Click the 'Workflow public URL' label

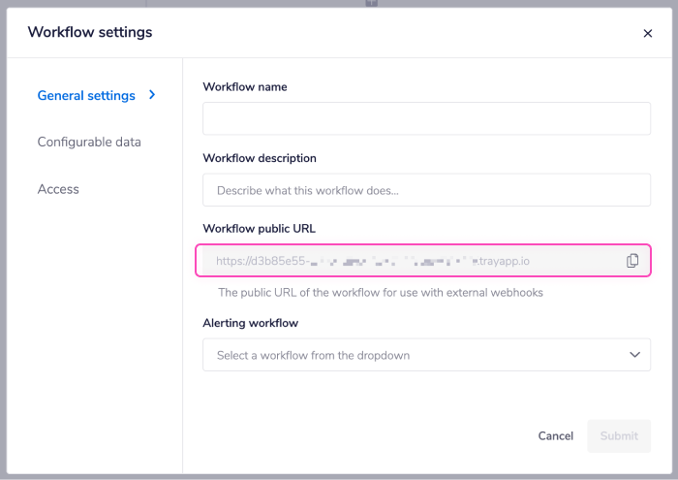pos(260,229)
